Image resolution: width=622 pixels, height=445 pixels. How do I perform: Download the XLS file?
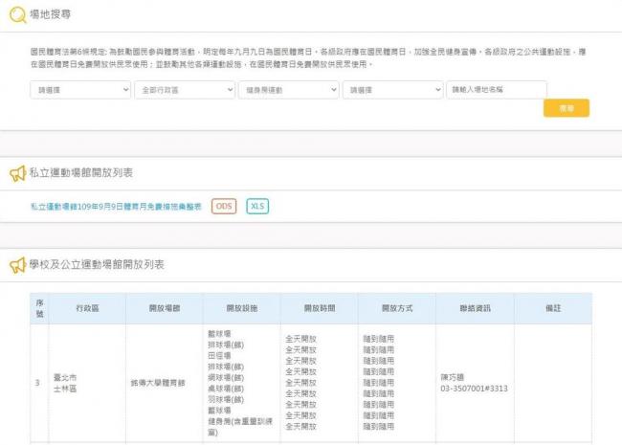tap(257, 207)
